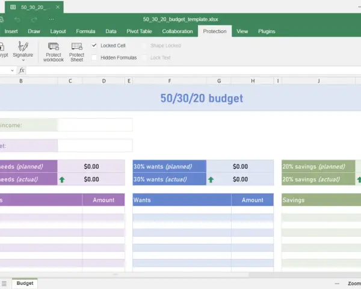Click $0.00 value for wants planned
The height and width of the screenshot is (289, 361).
click(240, 166)
